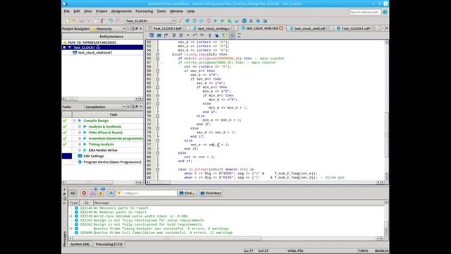This screenshot has height=254, width=451.
Task: Close the test_clock_vhdl.vhd tab
Action: [281, 28]
